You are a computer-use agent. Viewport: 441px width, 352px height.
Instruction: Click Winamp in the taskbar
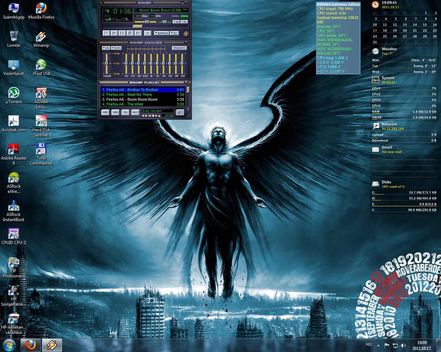52,345
